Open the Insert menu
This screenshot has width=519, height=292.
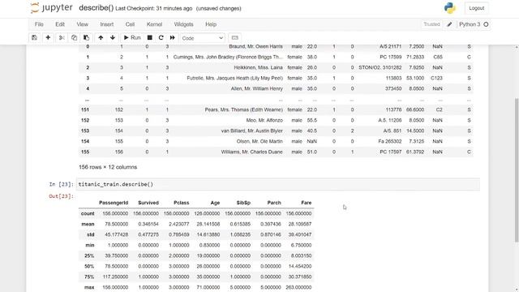pyautogui.click(x=107, y=24)
